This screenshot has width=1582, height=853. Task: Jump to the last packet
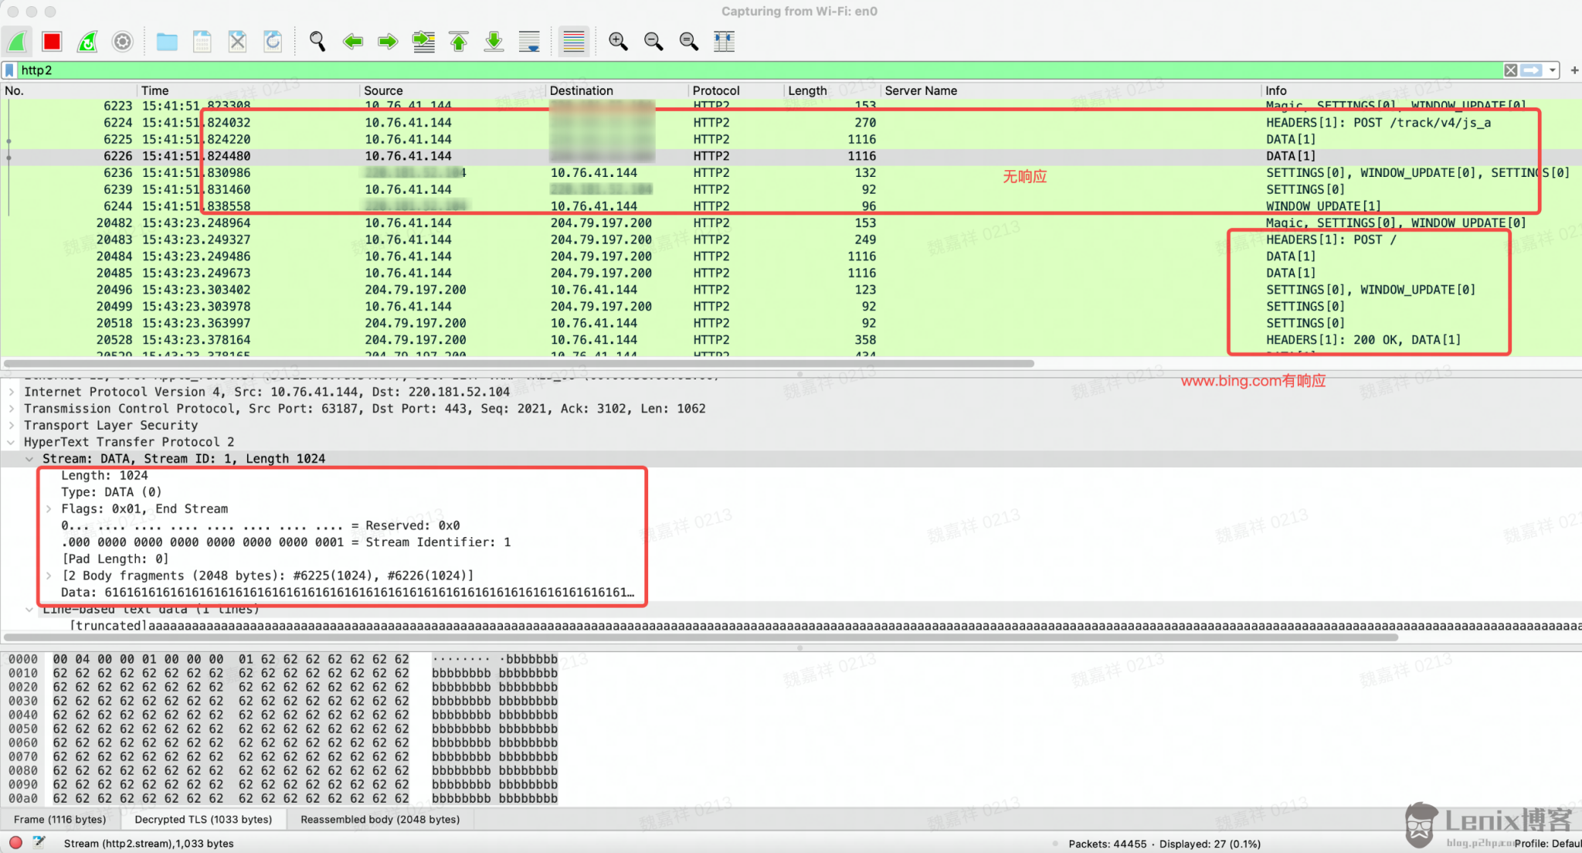(494, 42)
